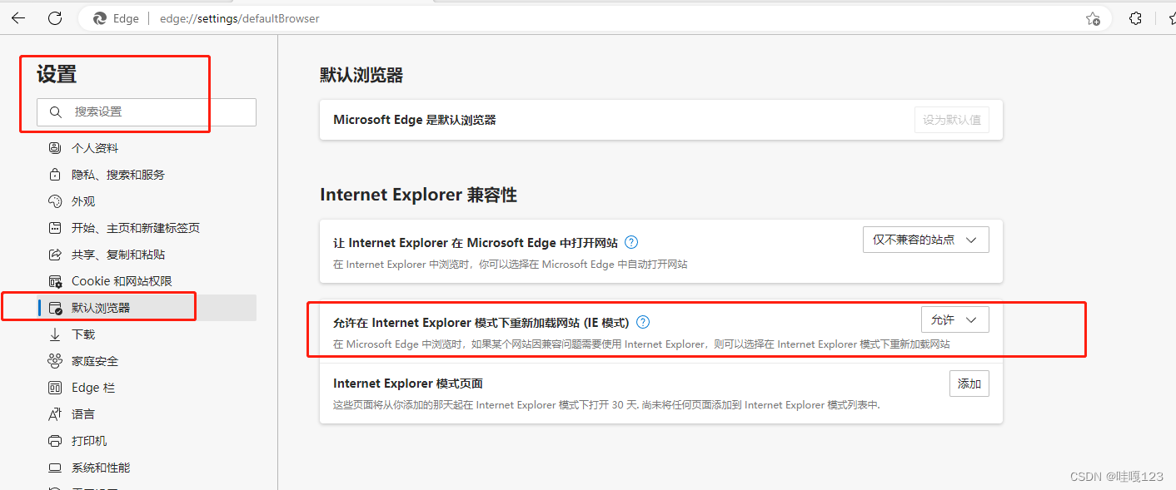The width and height of the screenshot is (1176, 490).
Task: Select the 外观 appearance paintbrush icon
Action: [54, 200]
